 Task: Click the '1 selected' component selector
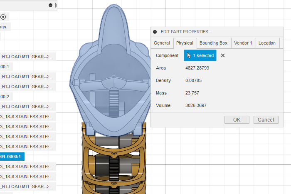point(200,55)
